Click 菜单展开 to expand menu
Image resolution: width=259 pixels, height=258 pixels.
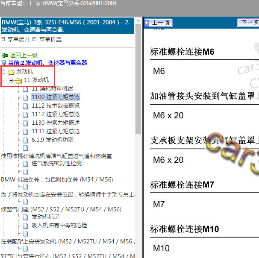click(x=19, y=39)
